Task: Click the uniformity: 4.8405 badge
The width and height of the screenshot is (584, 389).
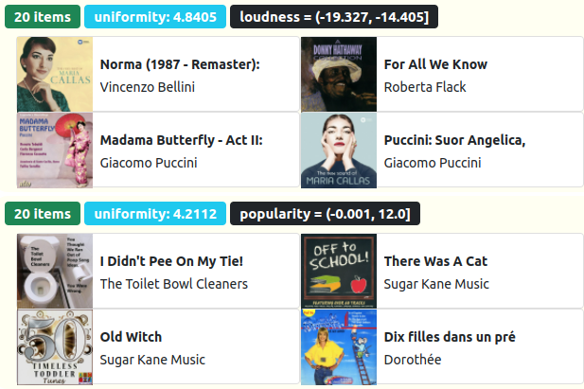Action: point(155,17)
